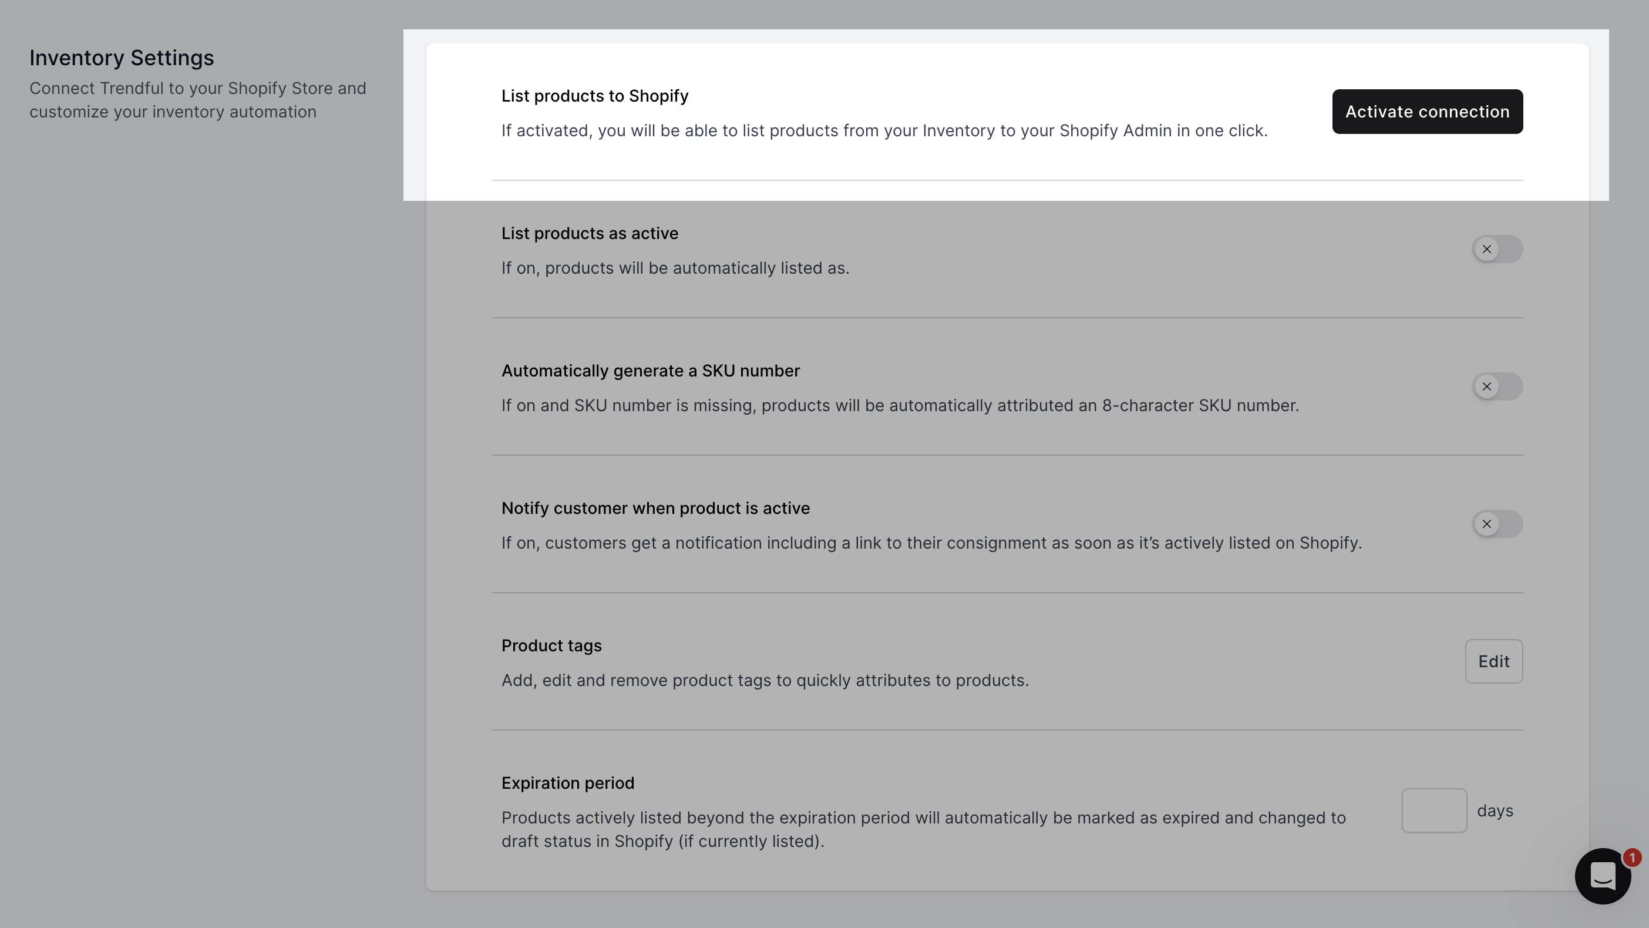
Task: Click the consignment notification description text
Action: (x=931, y=543)
